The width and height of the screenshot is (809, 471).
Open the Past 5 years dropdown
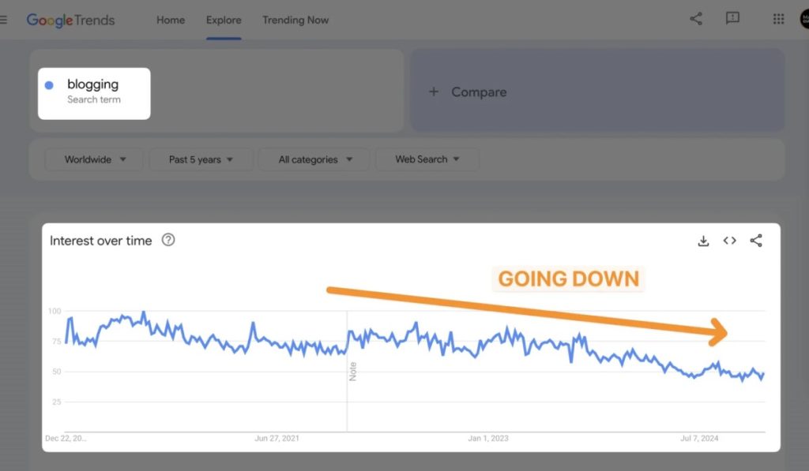[x=201, y=159]
